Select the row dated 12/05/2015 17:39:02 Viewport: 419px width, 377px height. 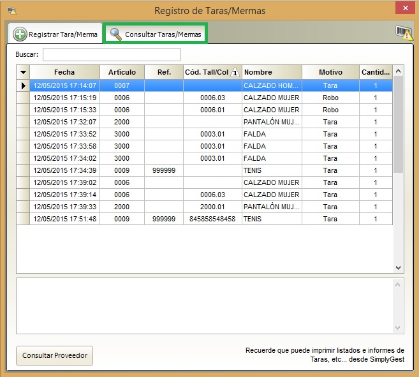click(x=205, y=182)
